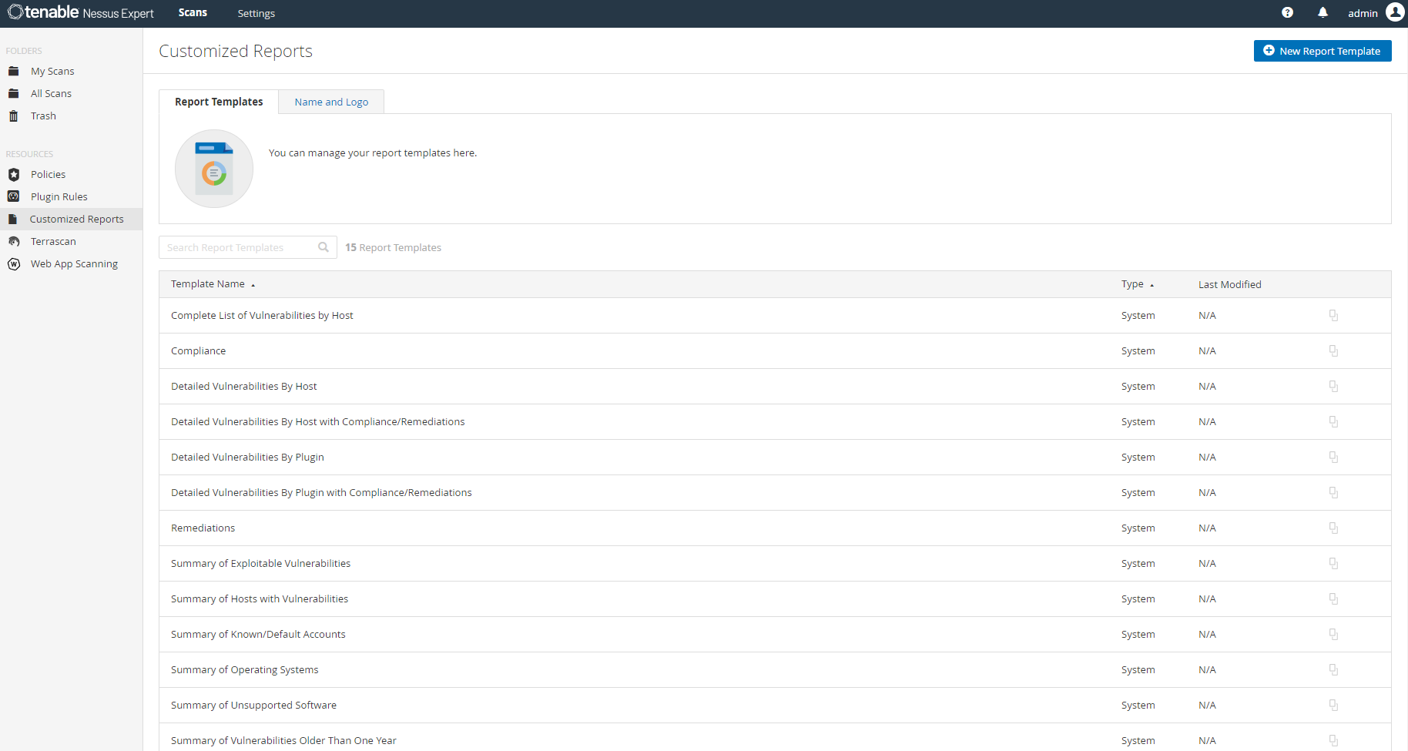The image size is (1408, 751).
Task: Duplicate the Summary of Operating Systems template
Action: click(x=1333, y=670)
